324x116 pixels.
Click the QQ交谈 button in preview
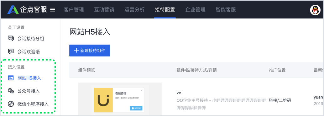point(136,108)
